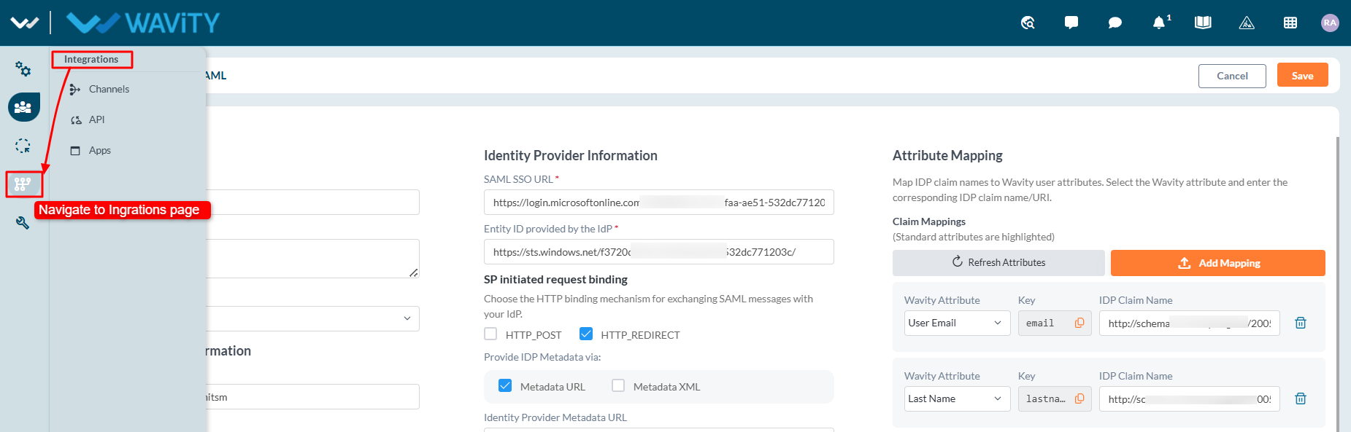Open the square message bubble icon

tap(1071, 23)
